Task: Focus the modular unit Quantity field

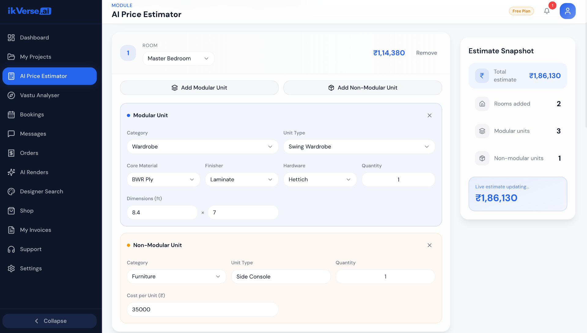Action: 398,179
